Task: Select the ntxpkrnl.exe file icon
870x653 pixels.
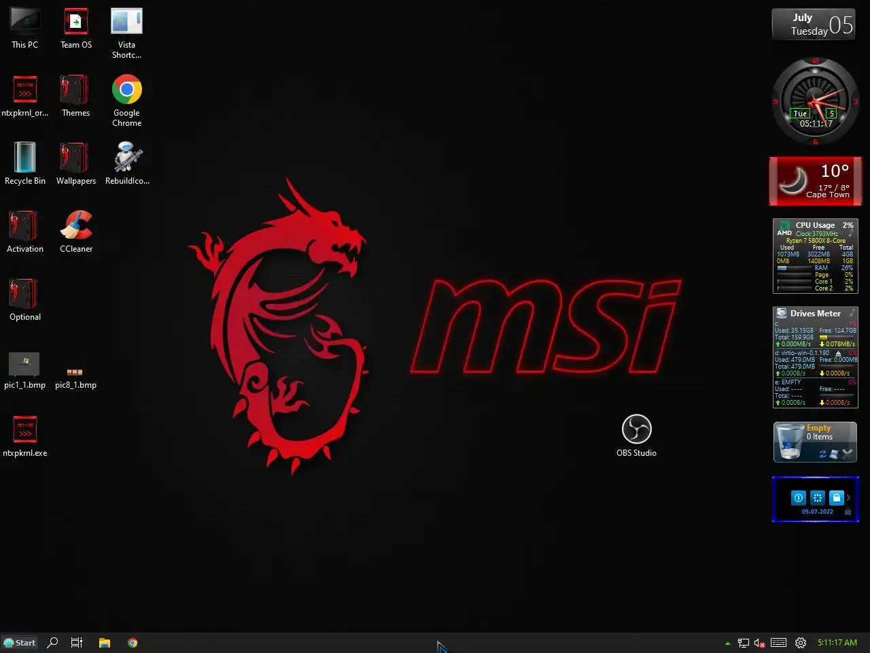Action: click(24, 437)
